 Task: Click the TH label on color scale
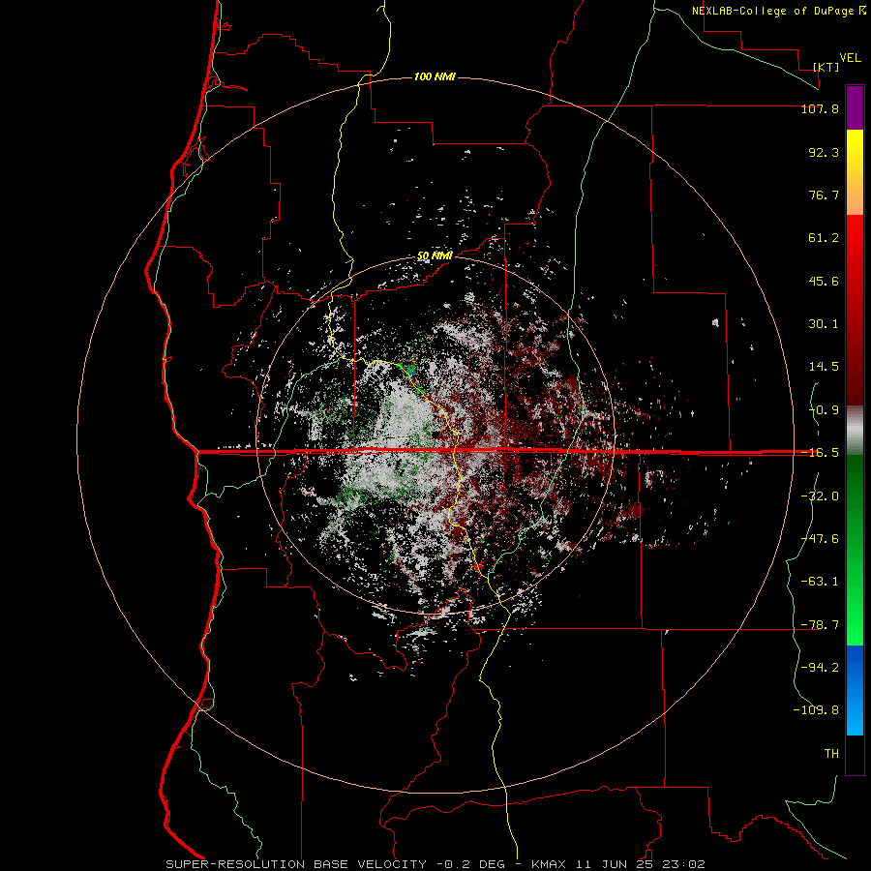click(x=831, y=753)
